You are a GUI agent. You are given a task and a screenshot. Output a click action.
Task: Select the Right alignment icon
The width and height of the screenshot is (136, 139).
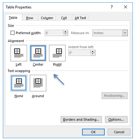(57, 53)
